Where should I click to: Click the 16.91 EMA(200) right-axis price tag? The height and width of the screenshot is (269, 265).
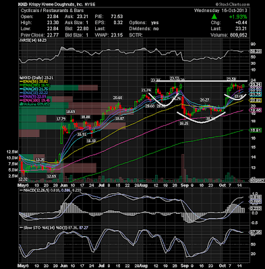pos(256,130)
